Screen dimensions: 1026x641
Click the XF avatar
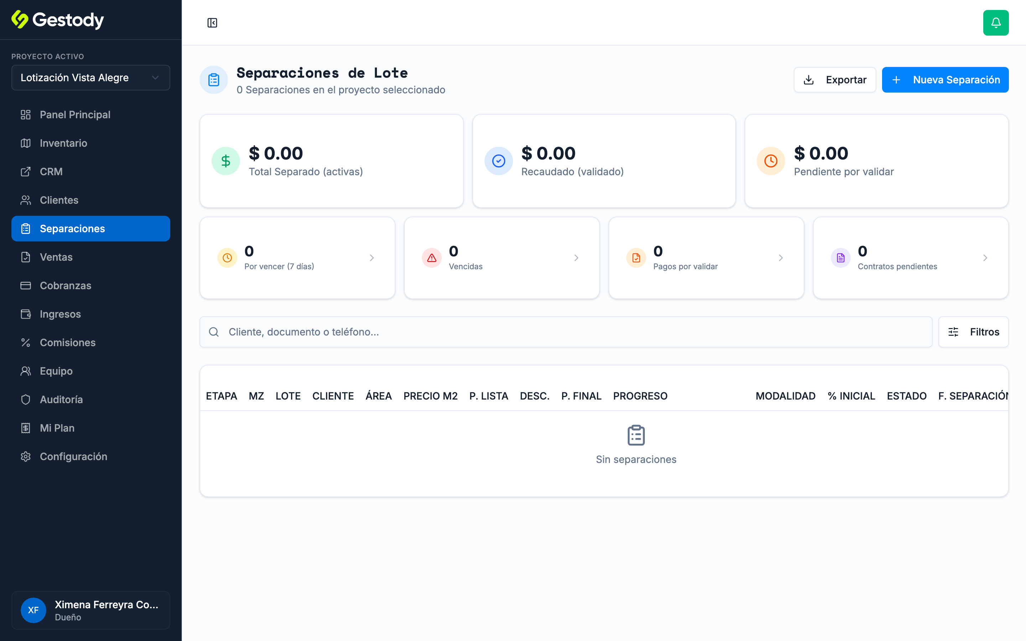[x=33, y=610]
